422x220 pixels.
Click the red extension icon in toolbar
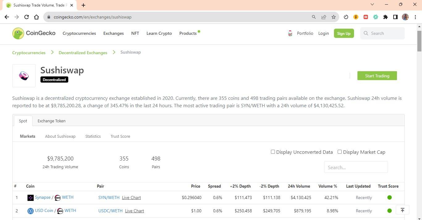366,17
